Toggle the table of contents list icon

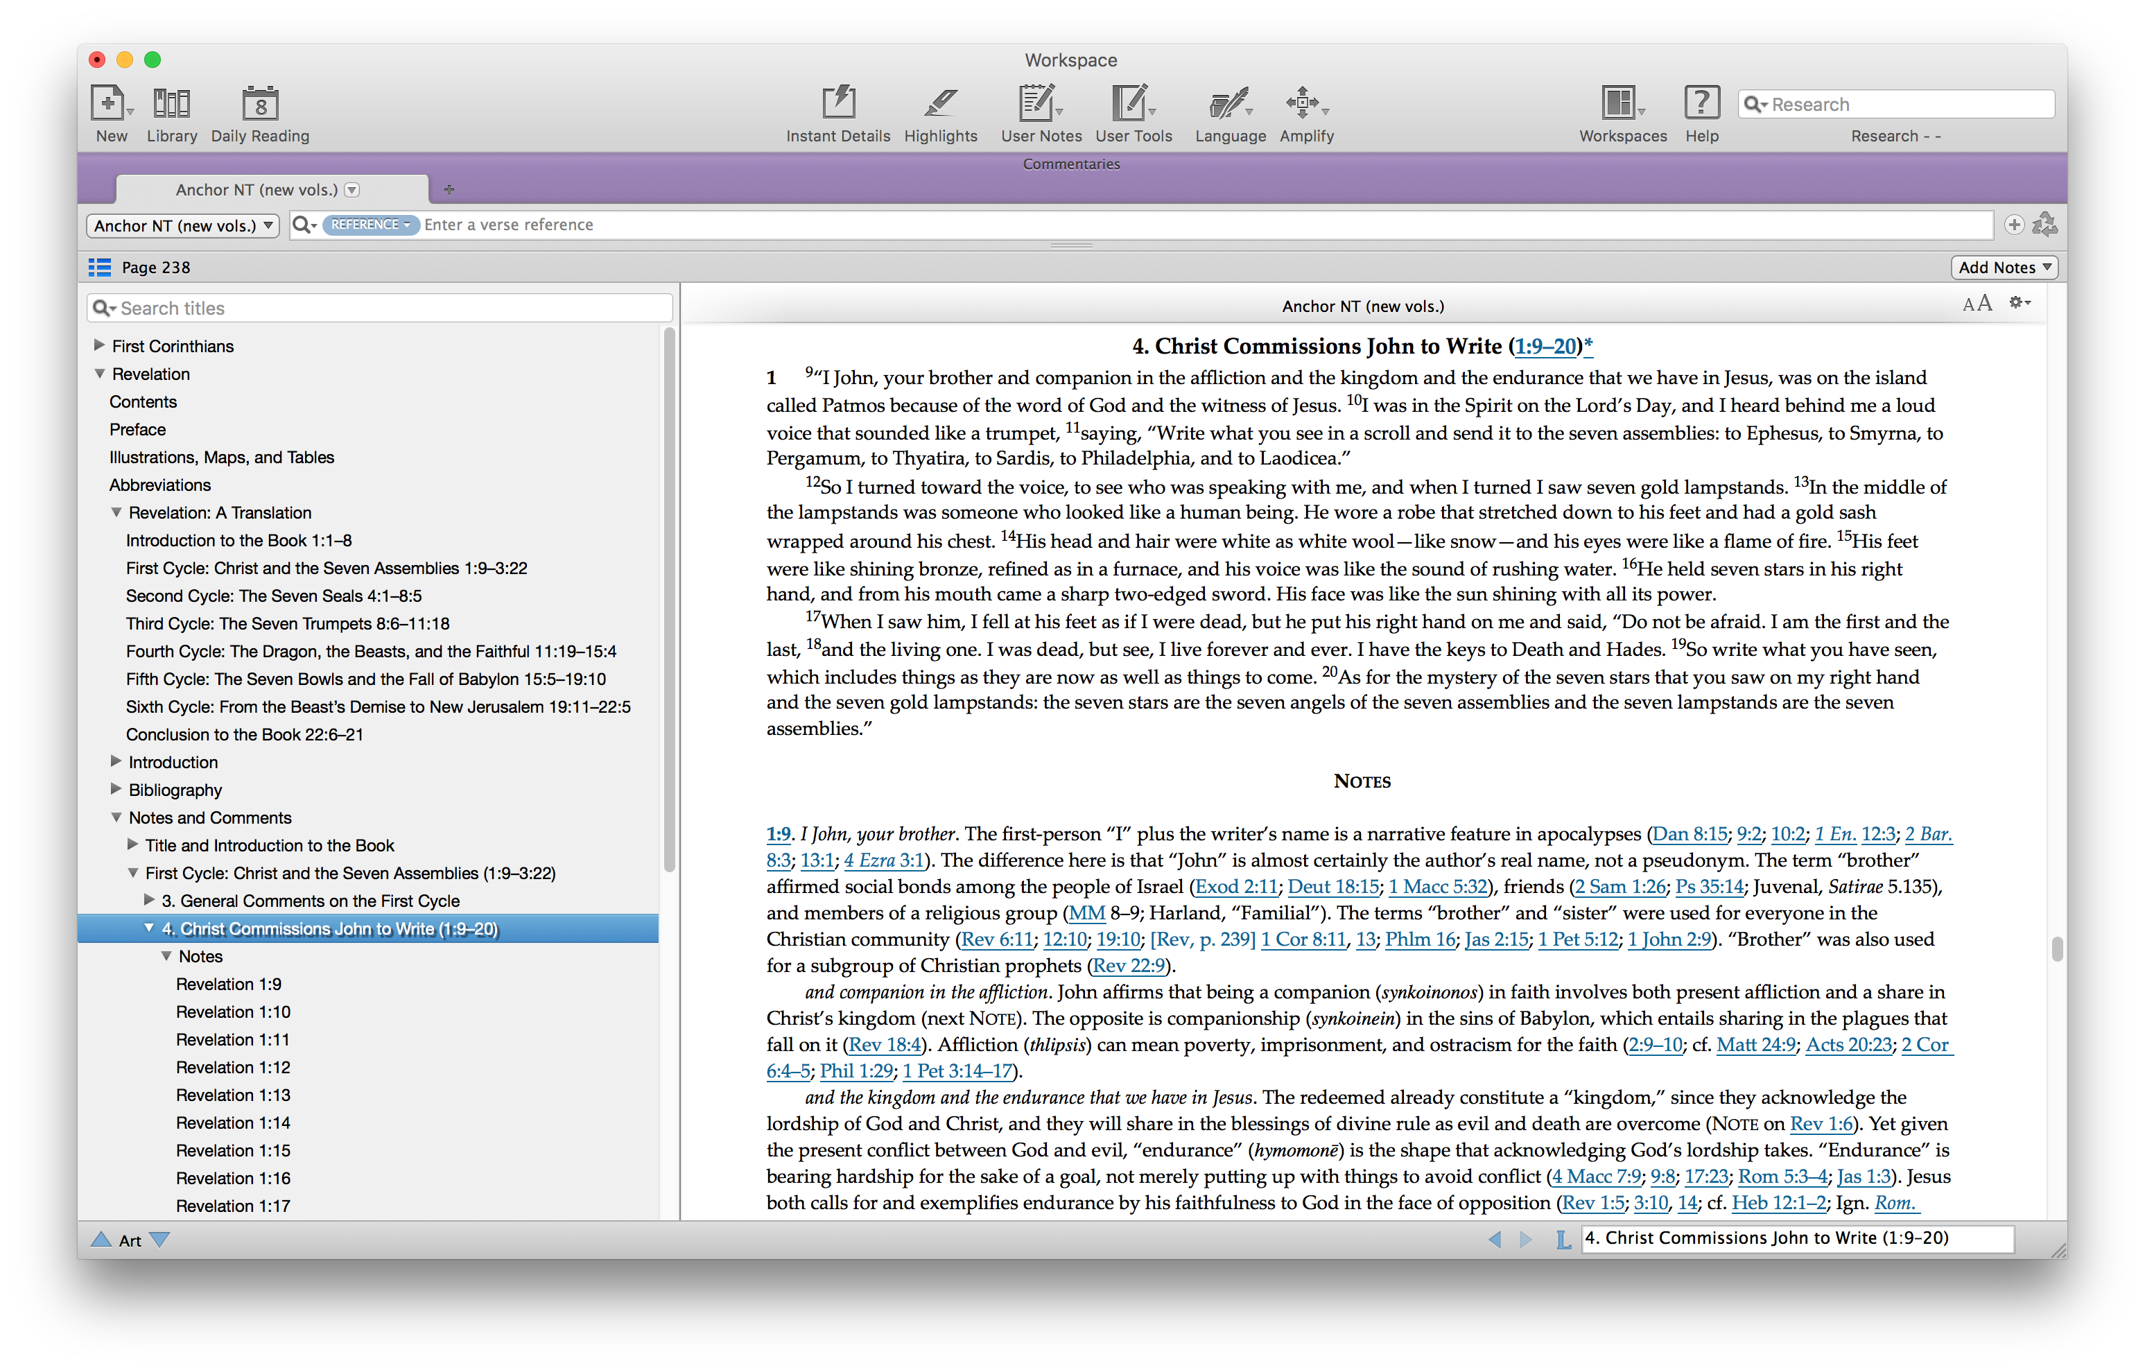click(x=100, y=267)
